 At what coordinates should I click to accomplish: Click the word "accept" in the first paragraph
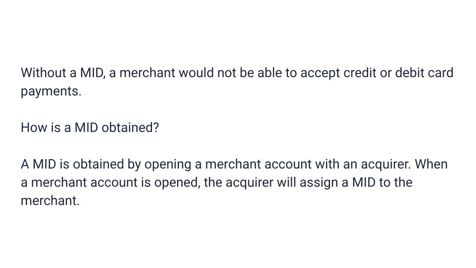tap(320, 74)
